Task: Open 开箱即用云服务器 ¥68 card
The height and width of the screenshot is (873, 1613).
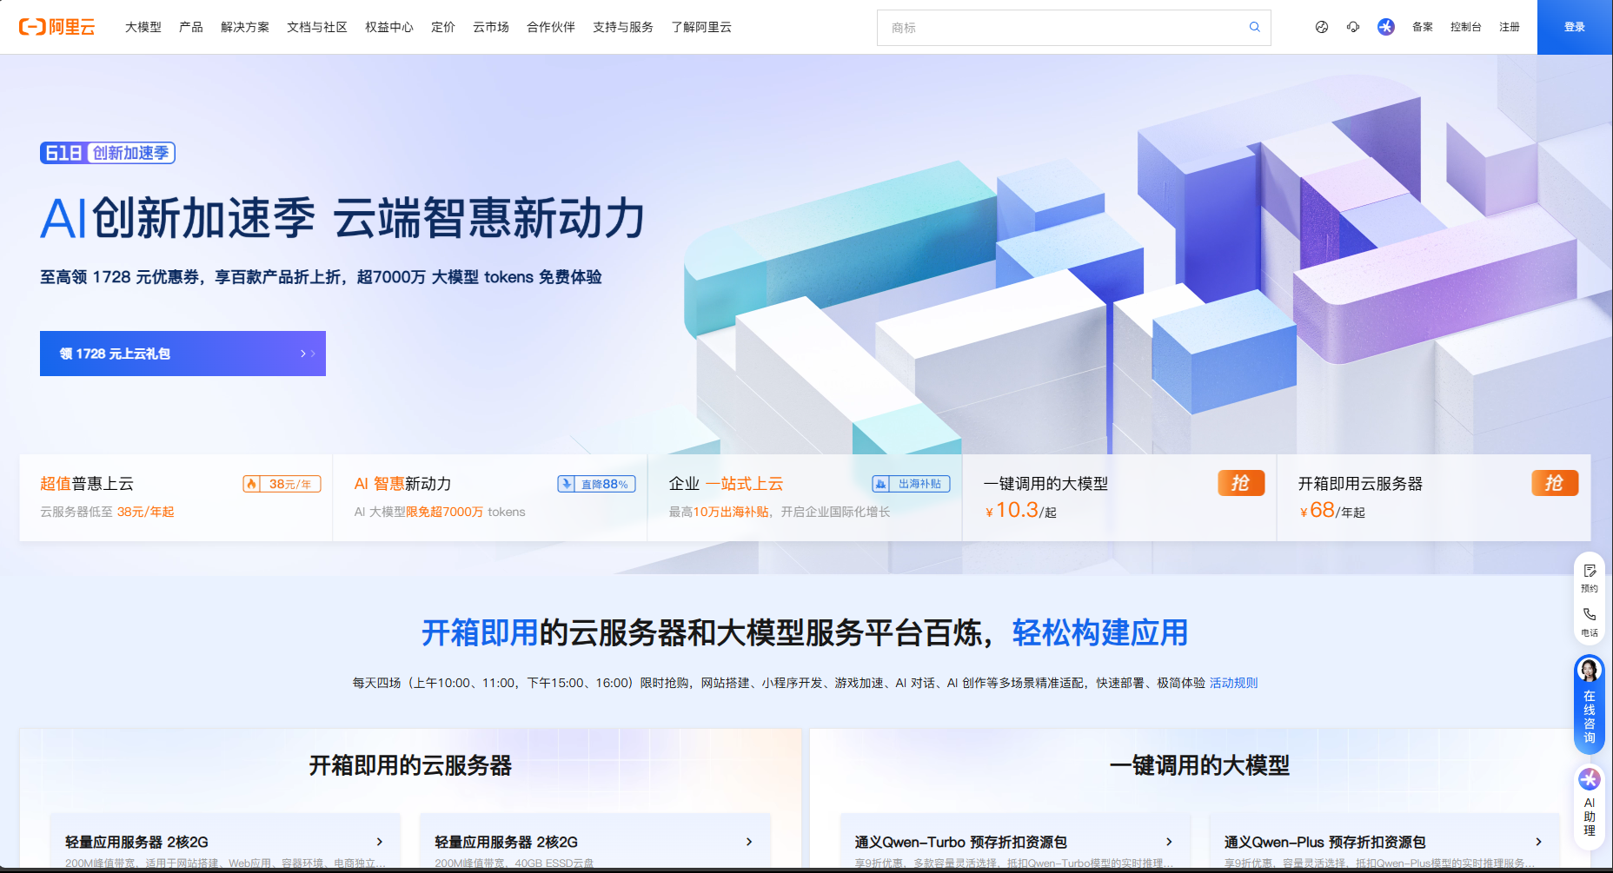Action: pos(1434,498)
